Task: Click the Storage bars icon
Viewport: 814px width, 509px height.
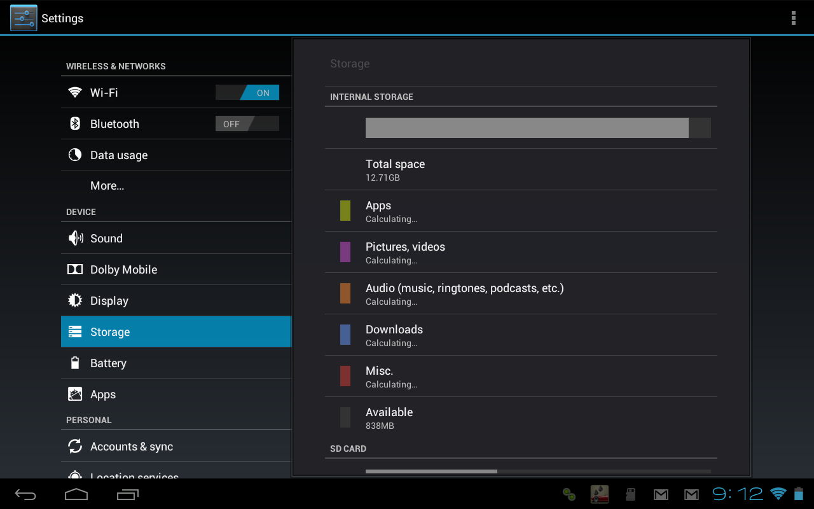Action: click(x=75, y=331)
